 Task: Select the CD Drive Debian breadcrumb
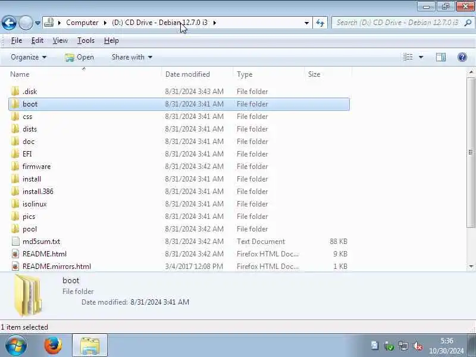pyautogui.click(x=159, y=23)
